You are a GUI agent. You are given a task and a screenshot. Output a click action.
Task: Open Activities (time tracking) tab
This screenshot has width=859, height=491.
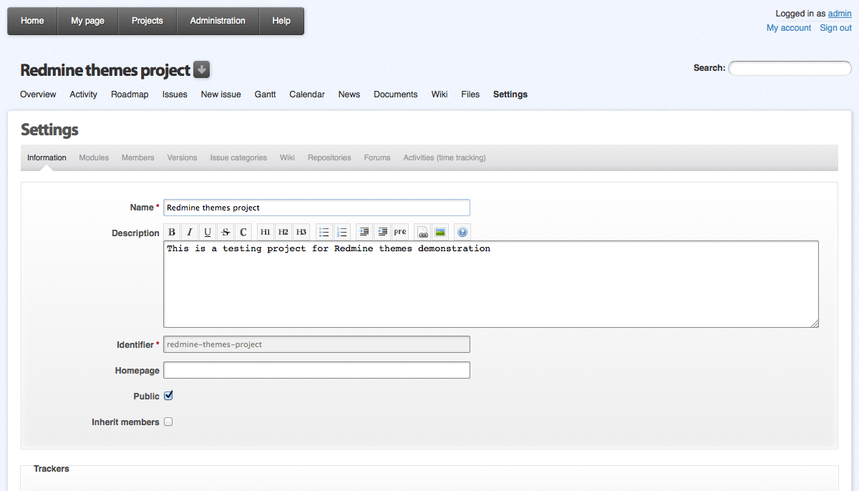click(445, 157)
